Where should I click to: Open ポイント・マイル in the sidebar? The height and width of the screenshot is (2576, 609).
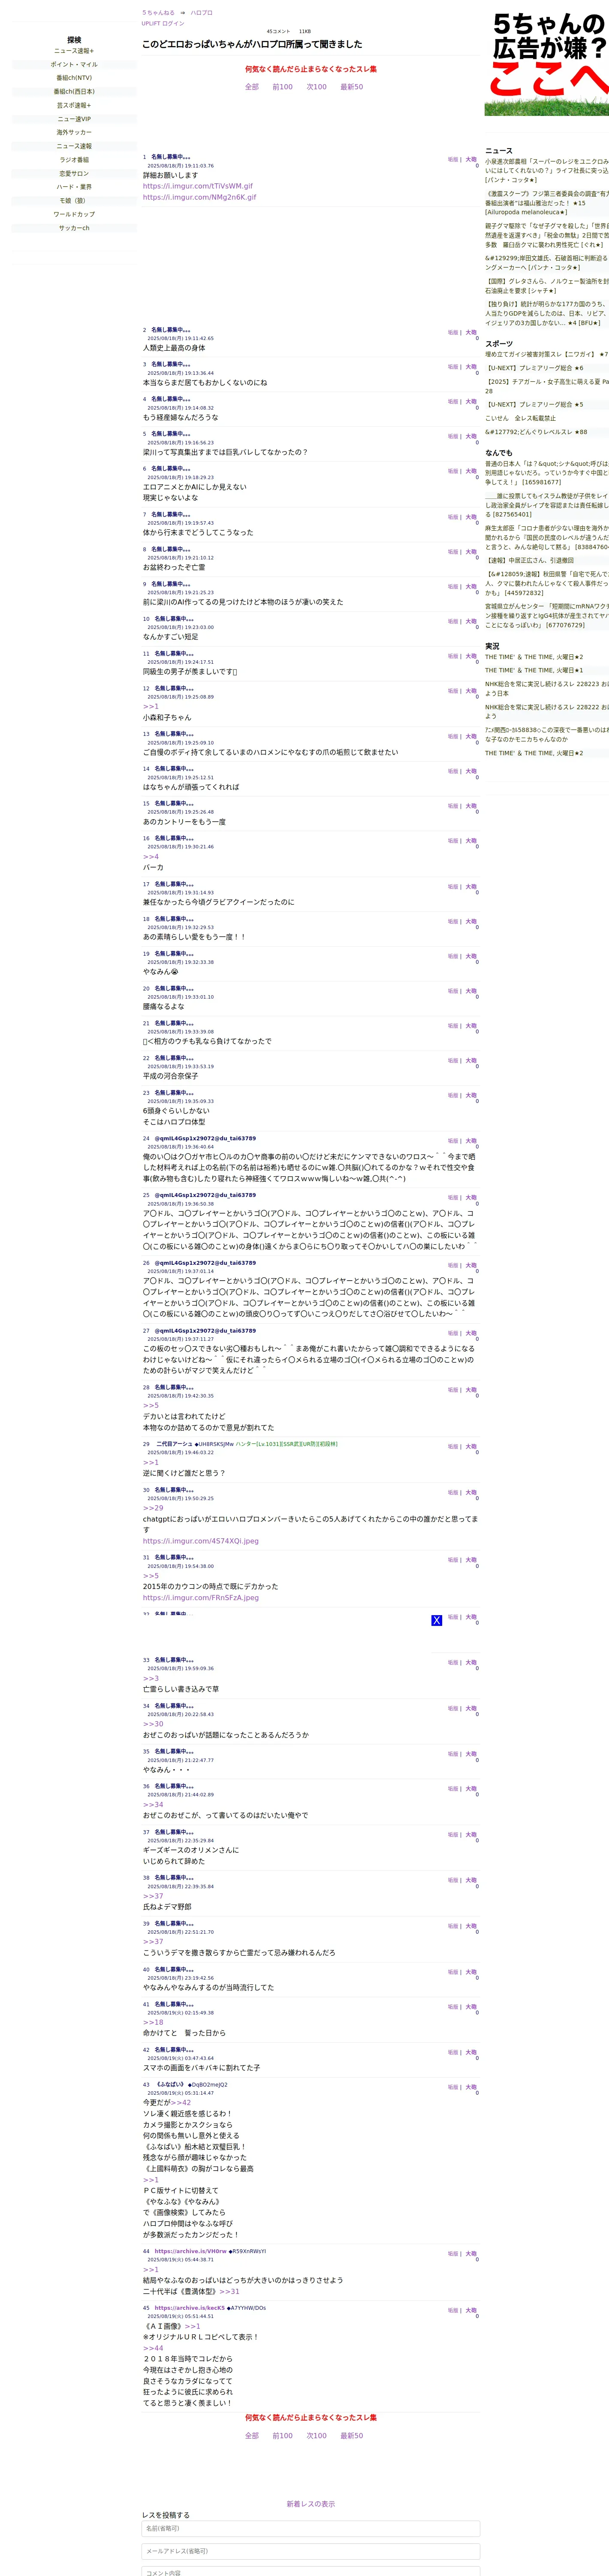(x=74, y=65)
